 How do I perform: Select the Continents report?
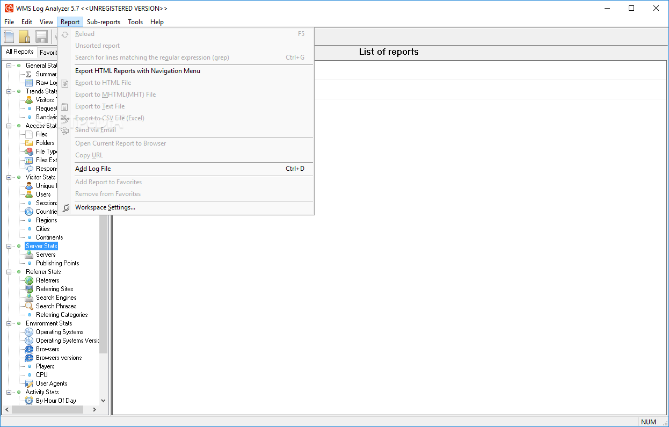click(49, 237)
